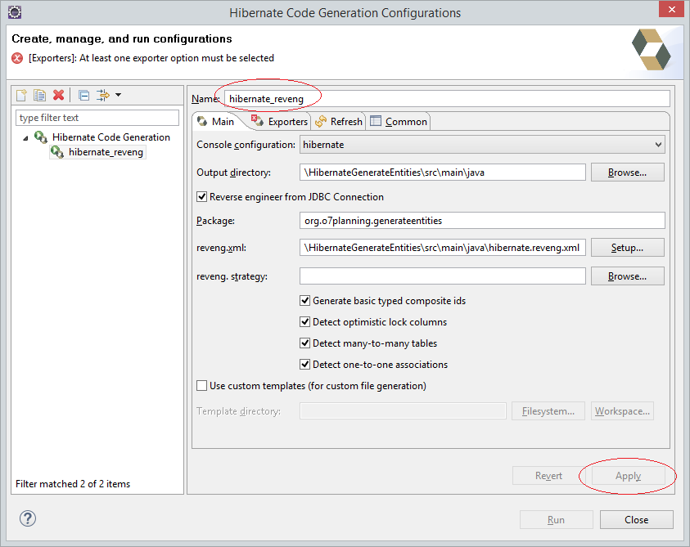Click the Common tab table icon
The image size is (690, 547).
[376, 121]
